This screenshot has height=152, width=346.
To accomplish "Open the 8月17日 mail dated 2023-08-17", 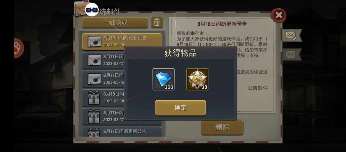I will coord(103,60).
